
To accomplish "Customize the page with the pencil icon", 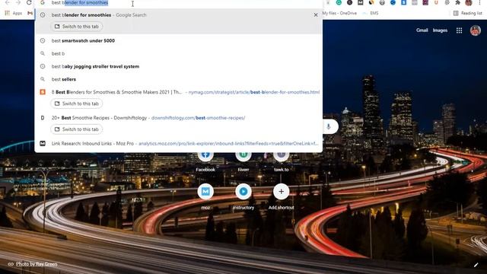I will 476,265.
